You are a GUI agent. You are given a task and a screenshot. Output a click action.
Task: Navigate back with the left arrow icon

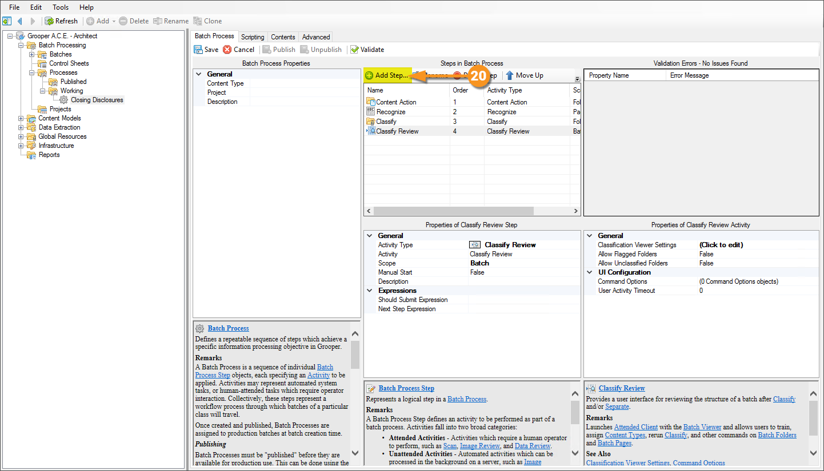20,21
